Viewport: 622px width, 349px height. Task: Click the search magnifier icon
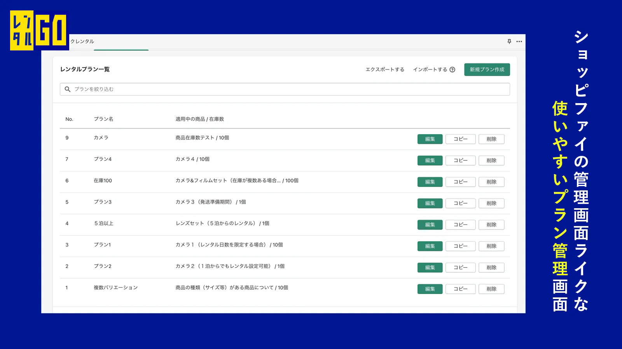(x=67, y=89)
